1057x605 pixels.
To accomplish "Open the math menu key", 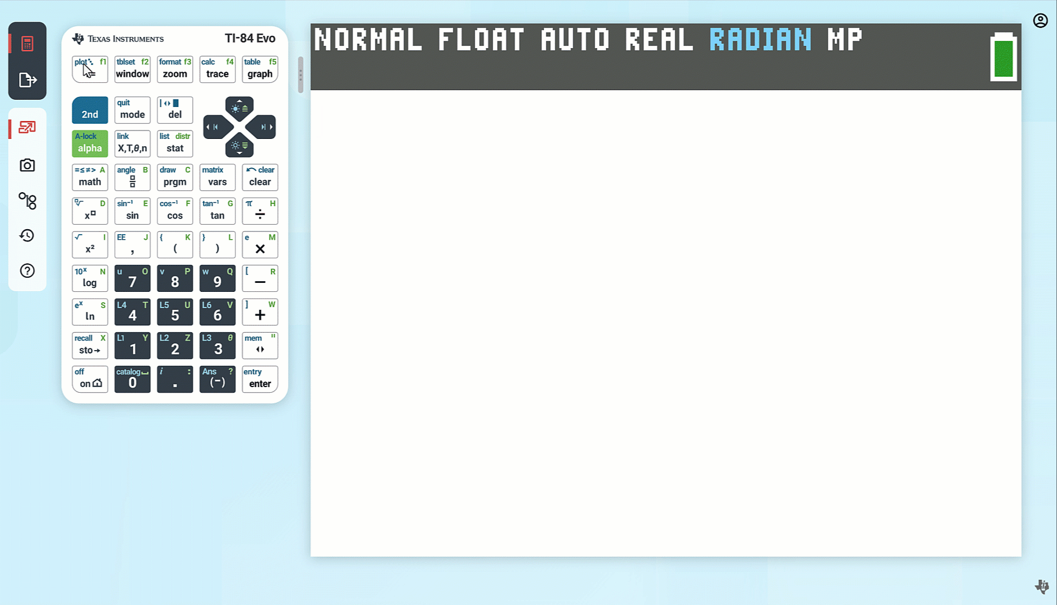I will pos(90,177).
